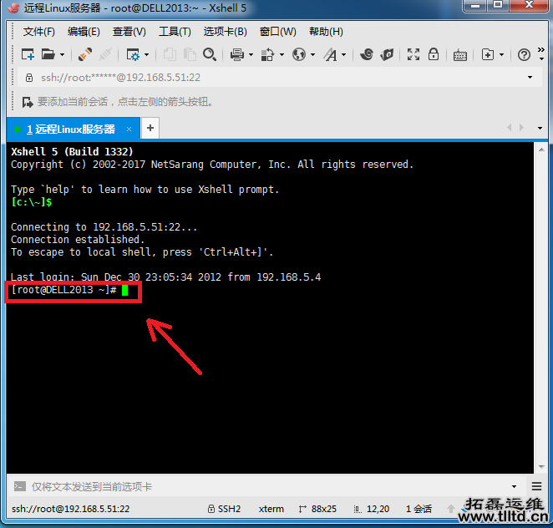Open the 文件(F) menu
Screen dimensions: 553x528
click(x=38, y=32)
